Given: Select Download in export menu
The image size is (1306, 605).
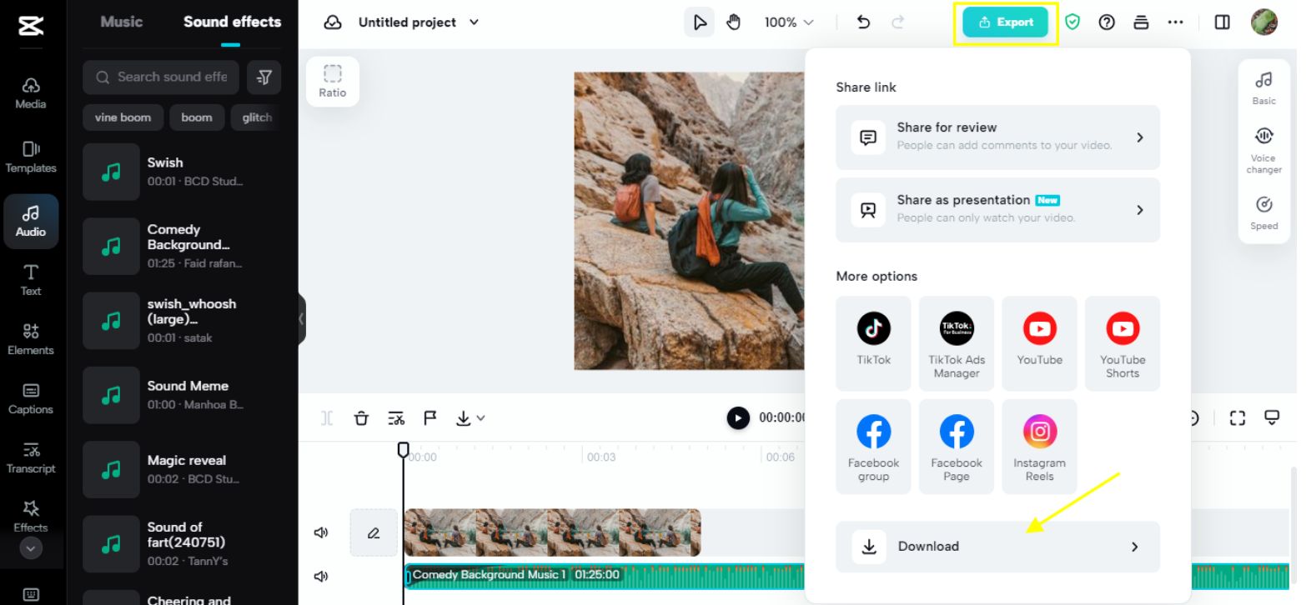Looking at the screenshot, I should (x=997, y=547).
